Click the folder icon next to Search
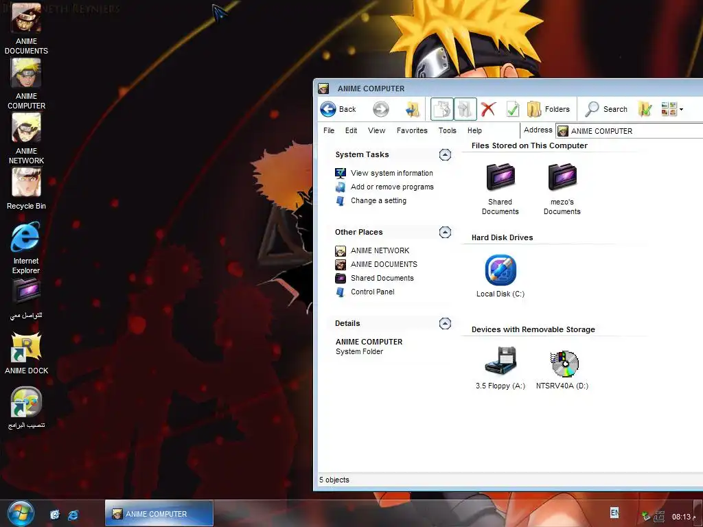 point(645,109)
